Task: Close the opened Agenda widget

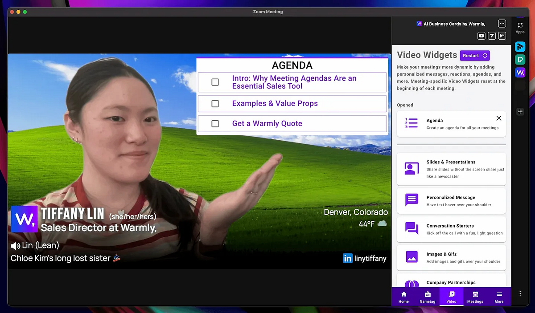Action: 498,118
